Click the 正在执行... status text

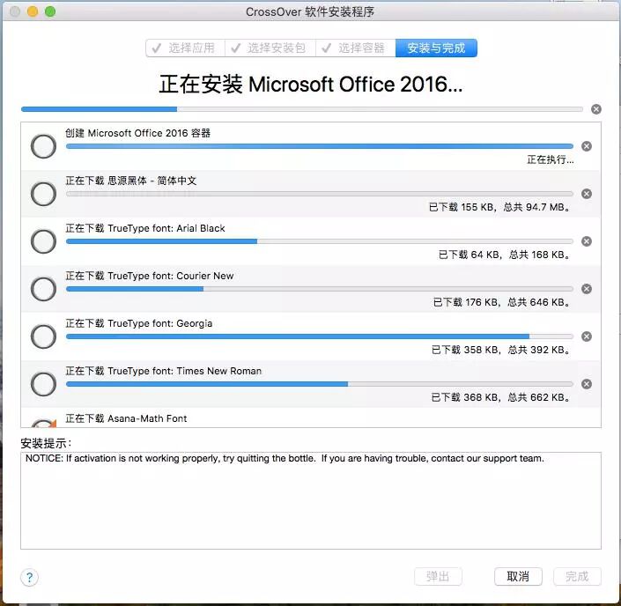(551, 159)
